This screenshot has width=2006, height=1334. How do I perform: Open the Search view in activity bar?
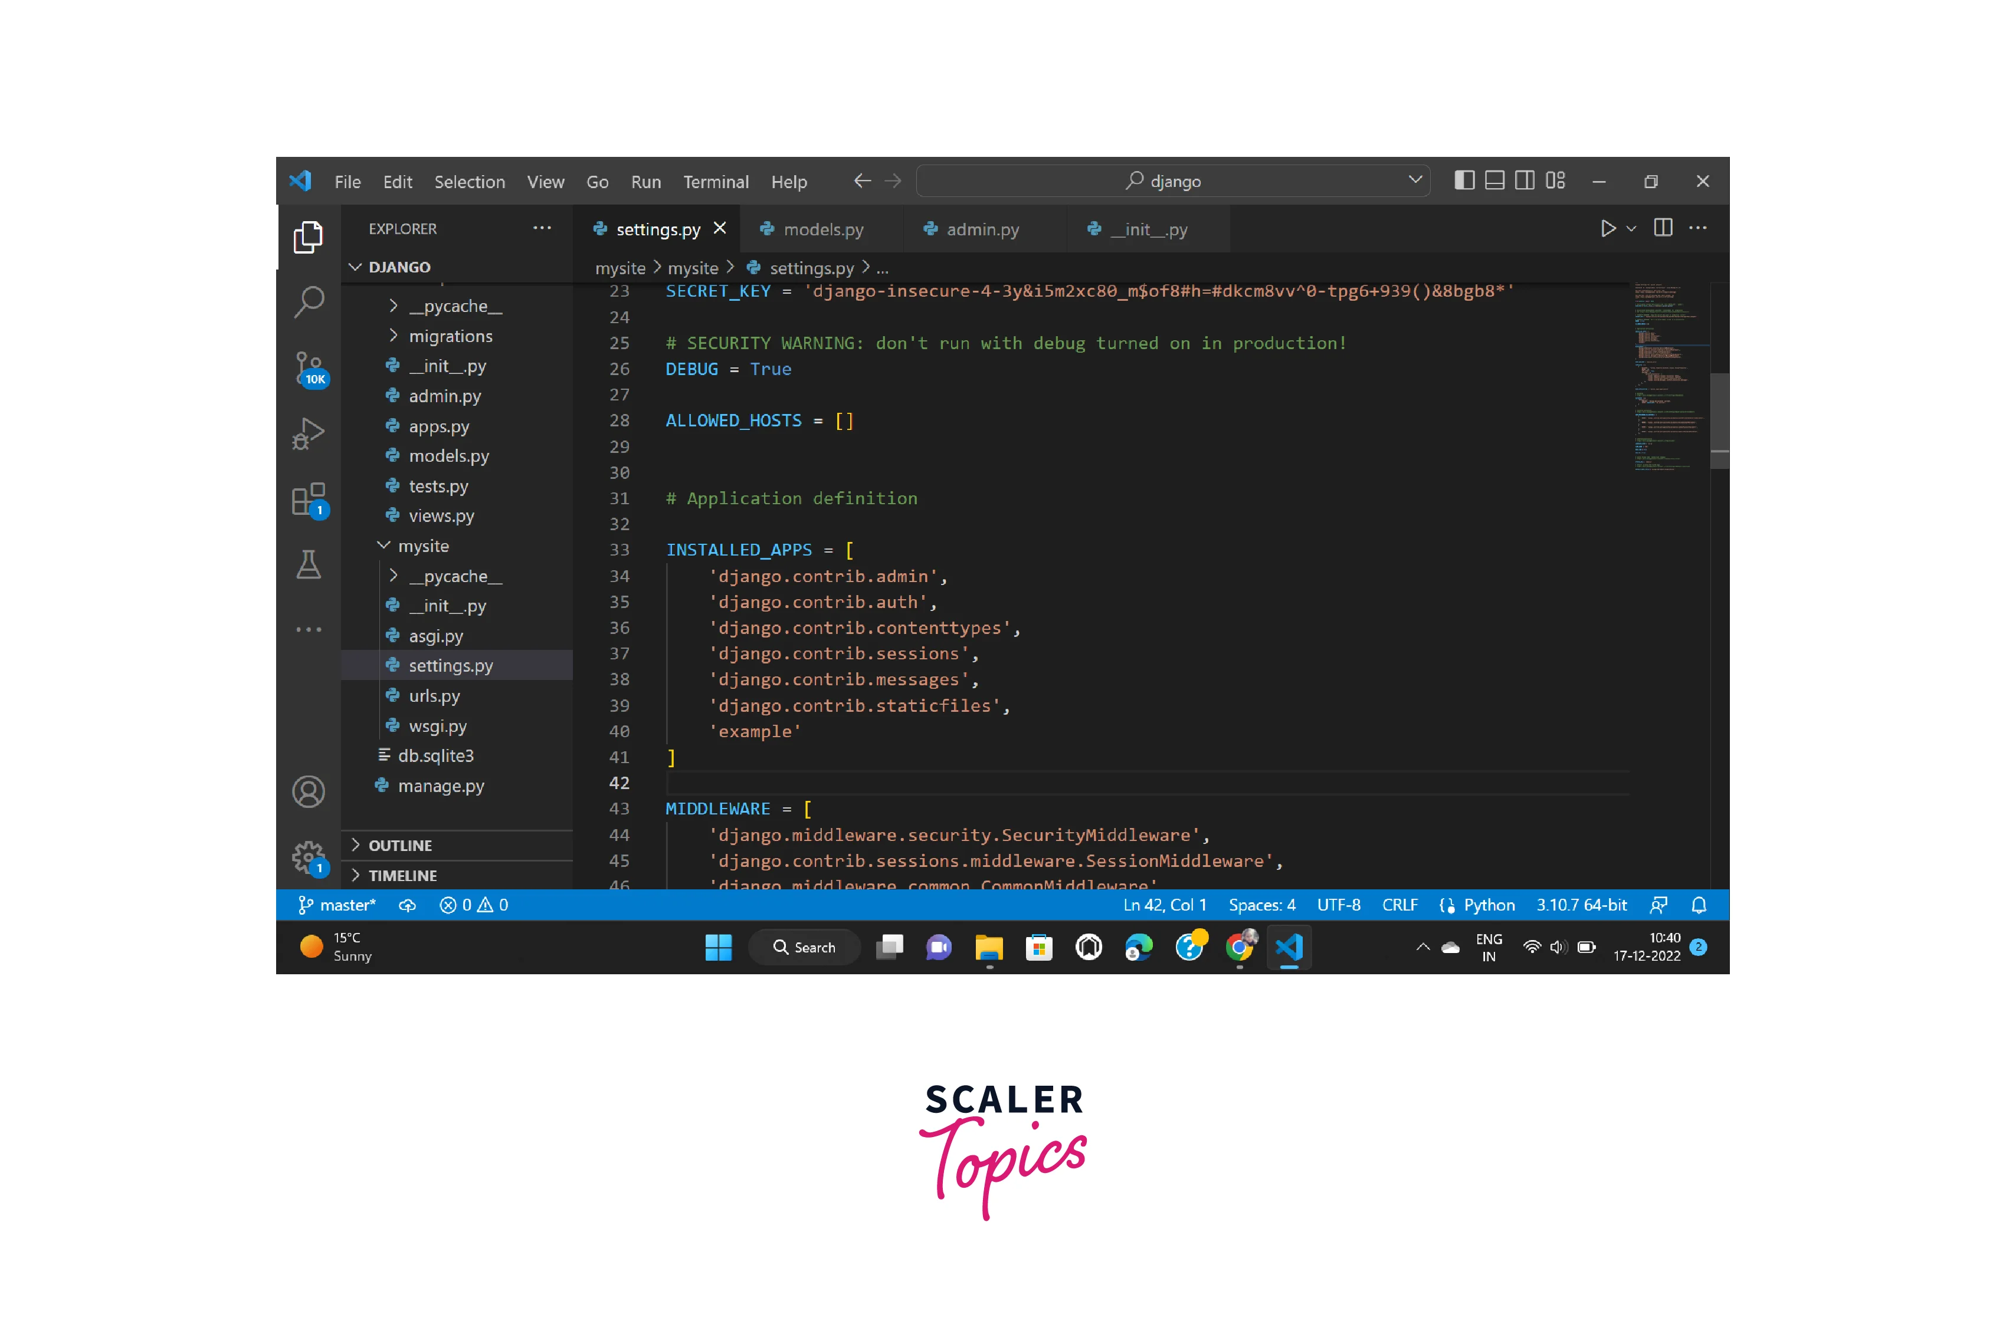tap(309, 301)
